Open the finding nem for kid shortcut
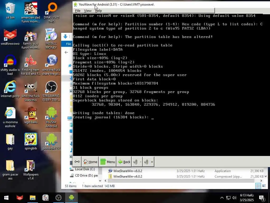The image size is (270, 203). (31, 65)
